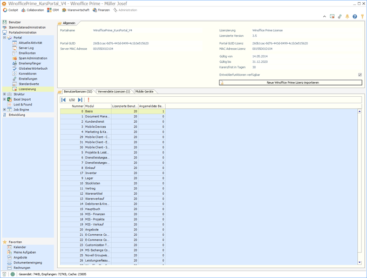Open the Emailempfänger icon
367x278 pixels.
[15, 63]
